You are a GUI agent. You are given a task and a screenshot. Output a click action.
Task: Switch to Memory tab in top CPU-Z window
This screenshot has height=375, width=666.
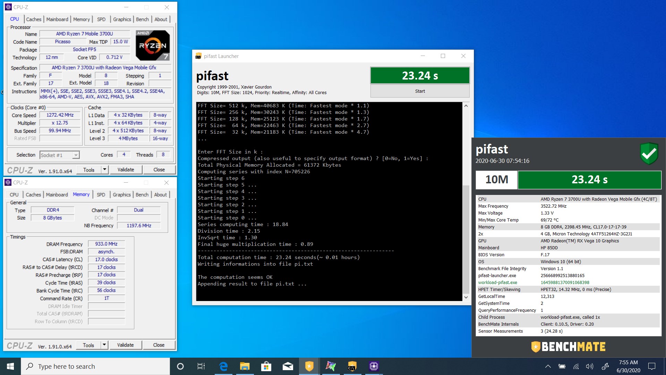pos(82,19)
